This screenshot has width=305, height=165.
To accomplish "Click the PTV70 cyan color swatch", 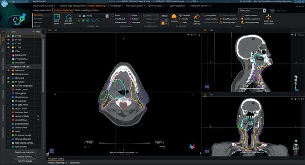I will [x=13, y=36].
